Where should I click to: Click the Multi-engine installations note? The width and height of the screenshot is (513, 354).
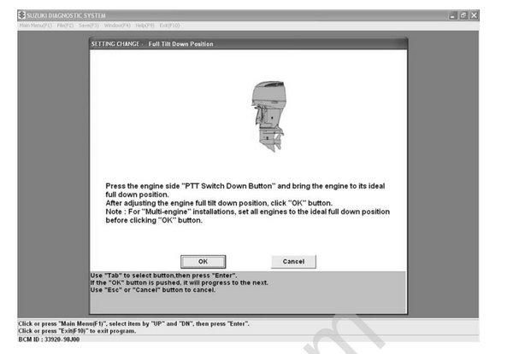tap(248, 216)
